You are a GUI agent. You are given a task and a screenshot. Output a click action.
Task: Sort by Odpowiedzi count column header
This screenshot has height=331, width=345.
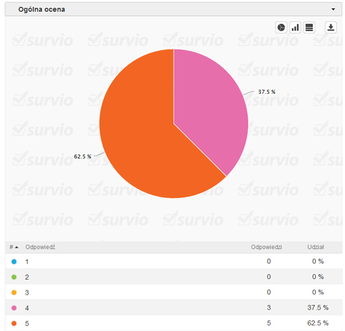click(266, 247)
